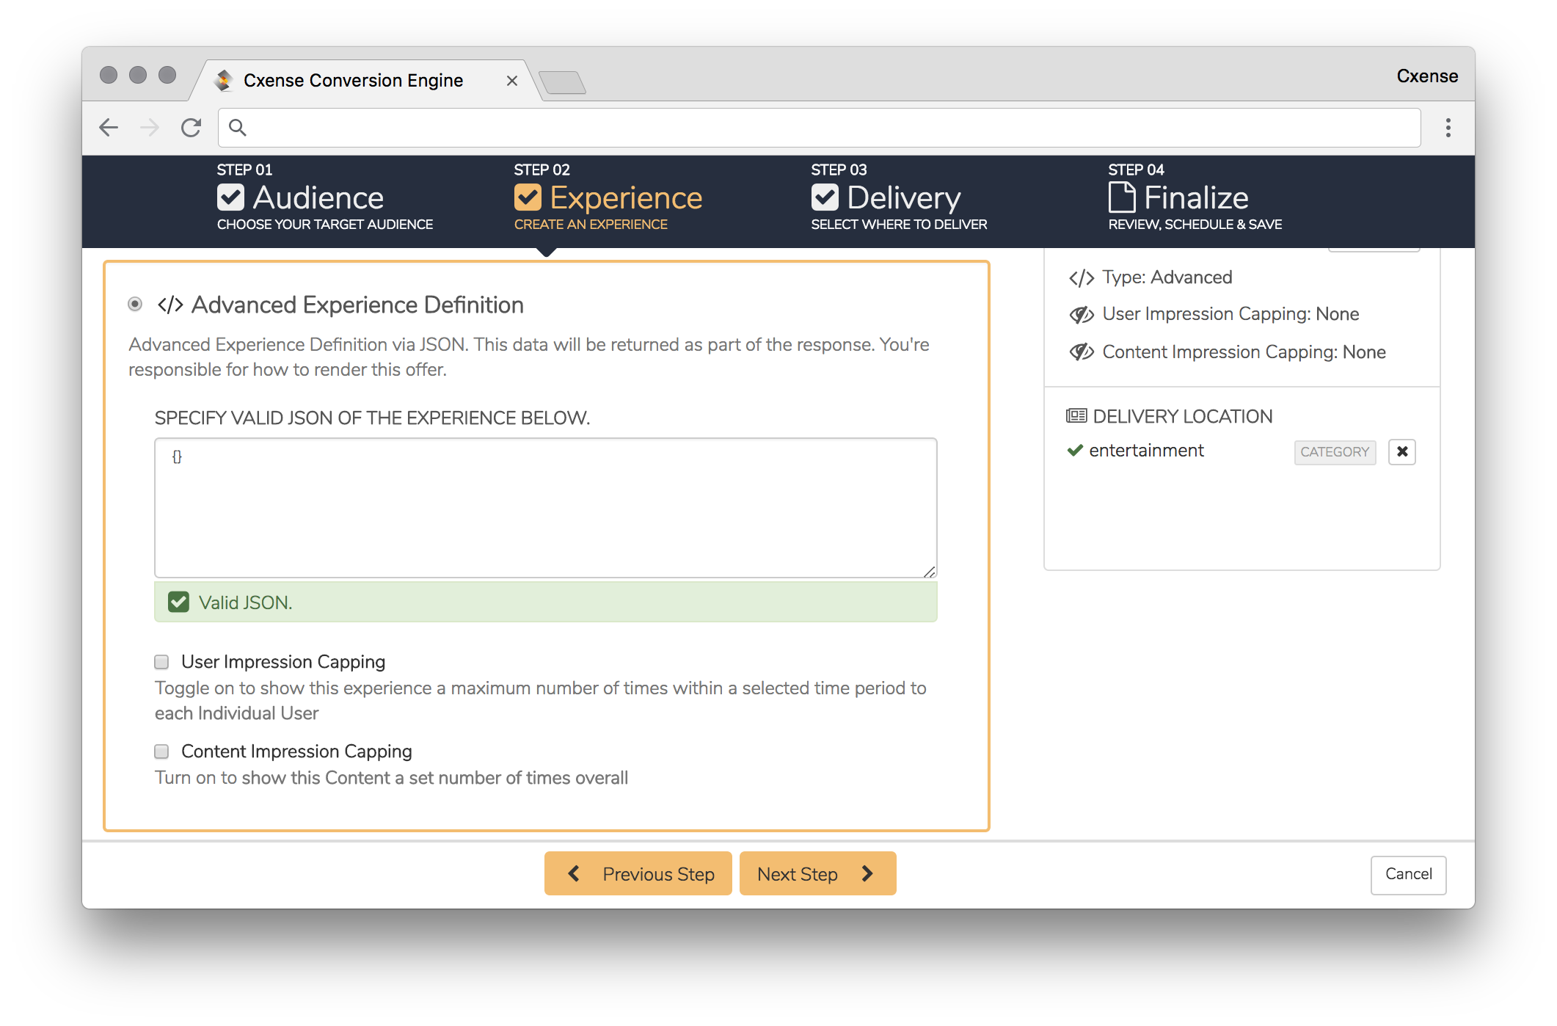1557x1026 pixels.
Task: Switch to Step 03 Delivery
Action: click(899, 197)
